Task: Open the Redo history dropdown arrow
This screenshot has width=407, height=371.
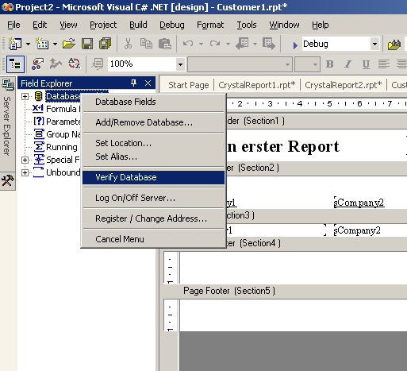Action: click(x=228, y=44)
